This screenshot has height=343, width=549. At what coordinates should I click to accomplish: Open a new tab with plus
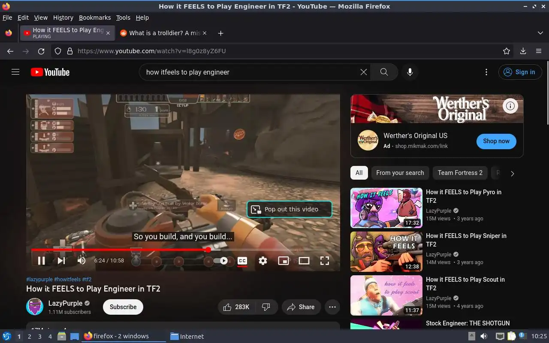220,33
